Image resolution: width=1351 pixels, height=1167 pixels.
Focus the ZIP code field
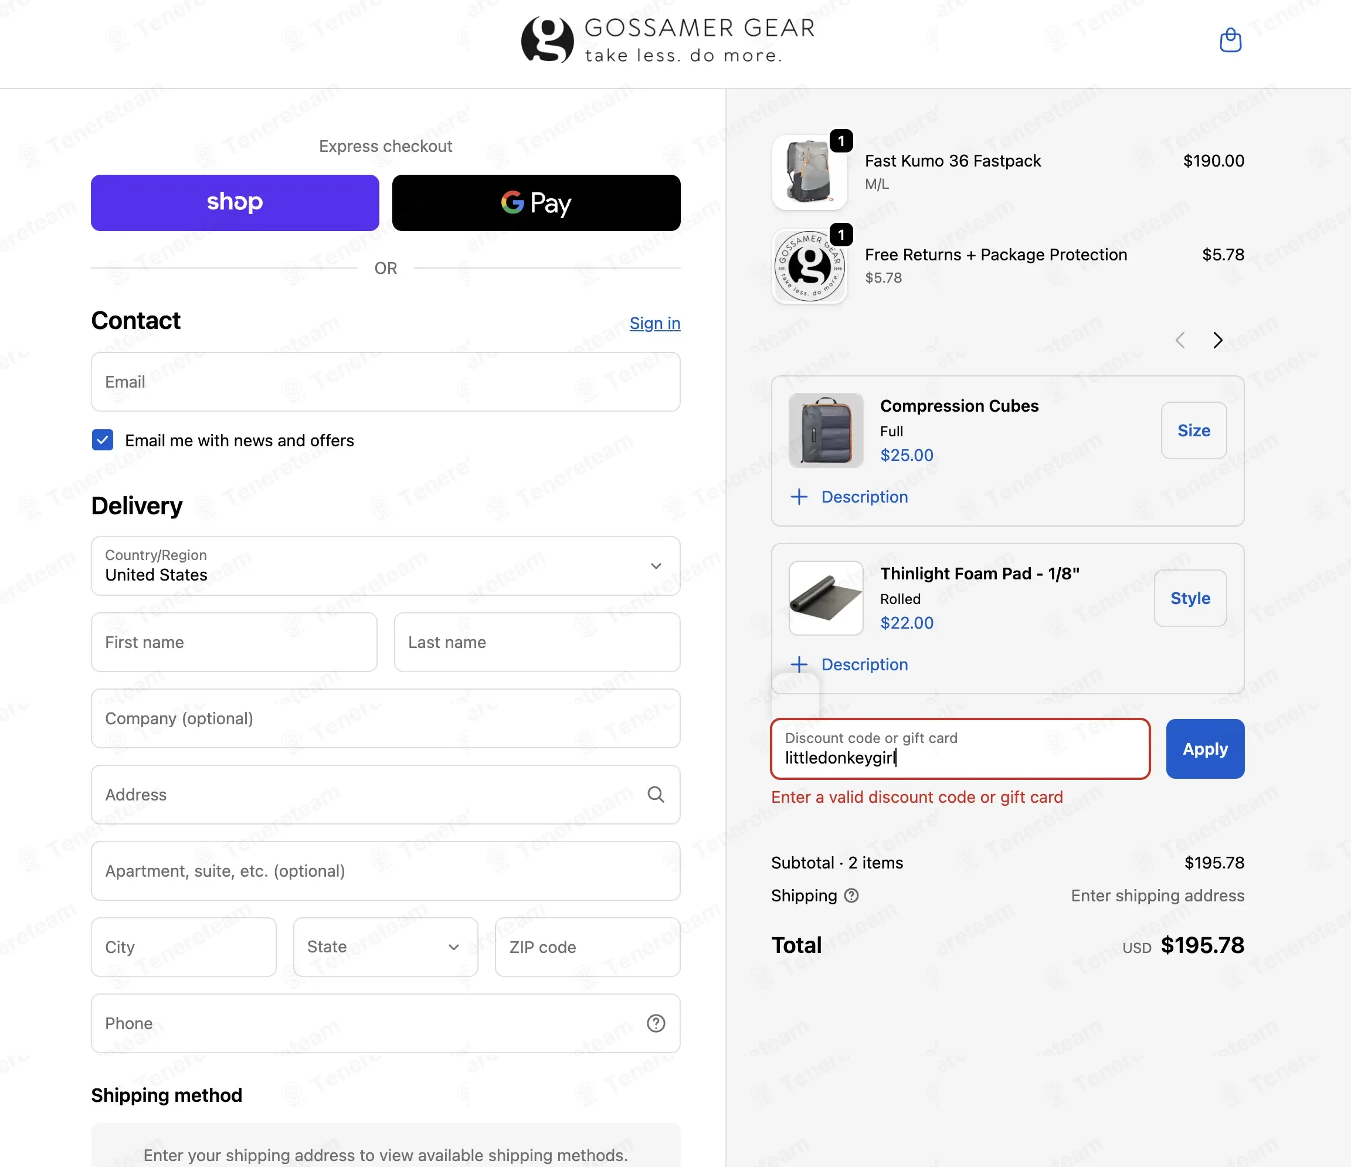(x=588, y=947)
